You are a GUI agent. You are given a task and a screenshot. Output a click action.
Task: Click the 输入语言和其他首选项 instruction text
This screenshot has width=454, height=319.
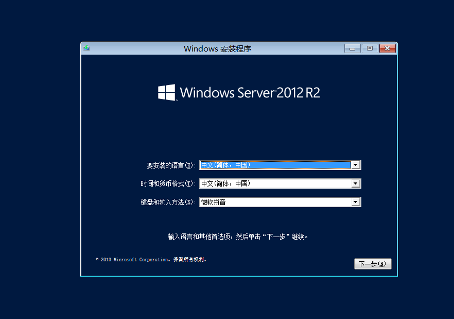(238, 237)
